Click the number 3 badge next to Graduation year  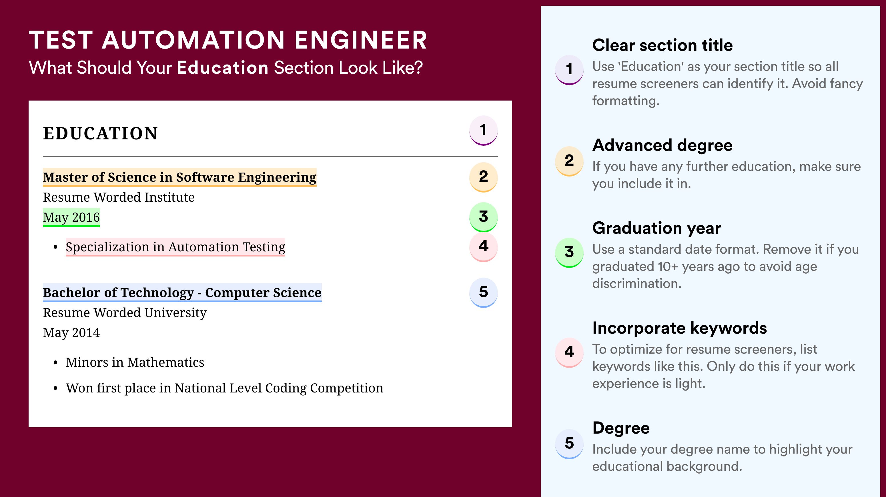tap(569, 252)
